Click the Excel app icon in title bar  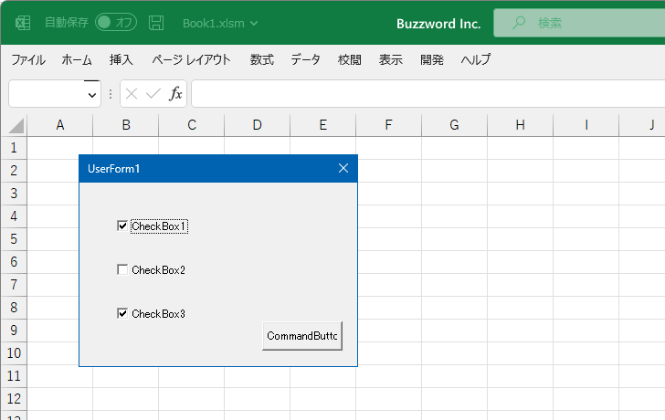(23, 23)
